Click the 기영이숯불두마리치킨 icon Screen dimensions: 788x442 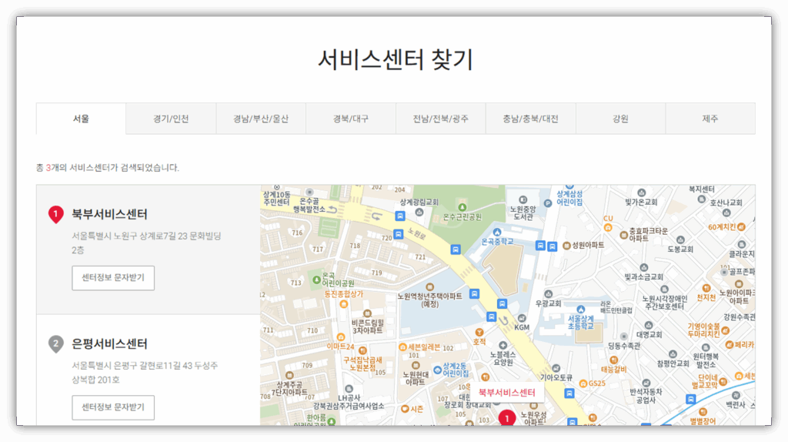click(x=725, y=330)
